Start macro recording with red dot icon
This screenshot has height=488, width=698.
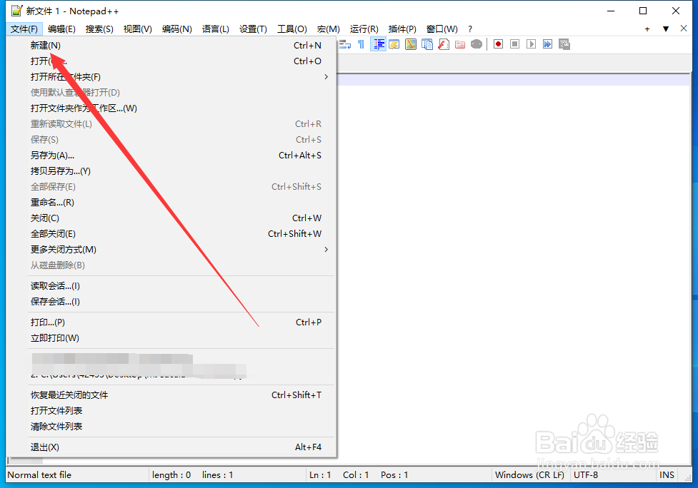pyautogui.click(x=498, y=44)
